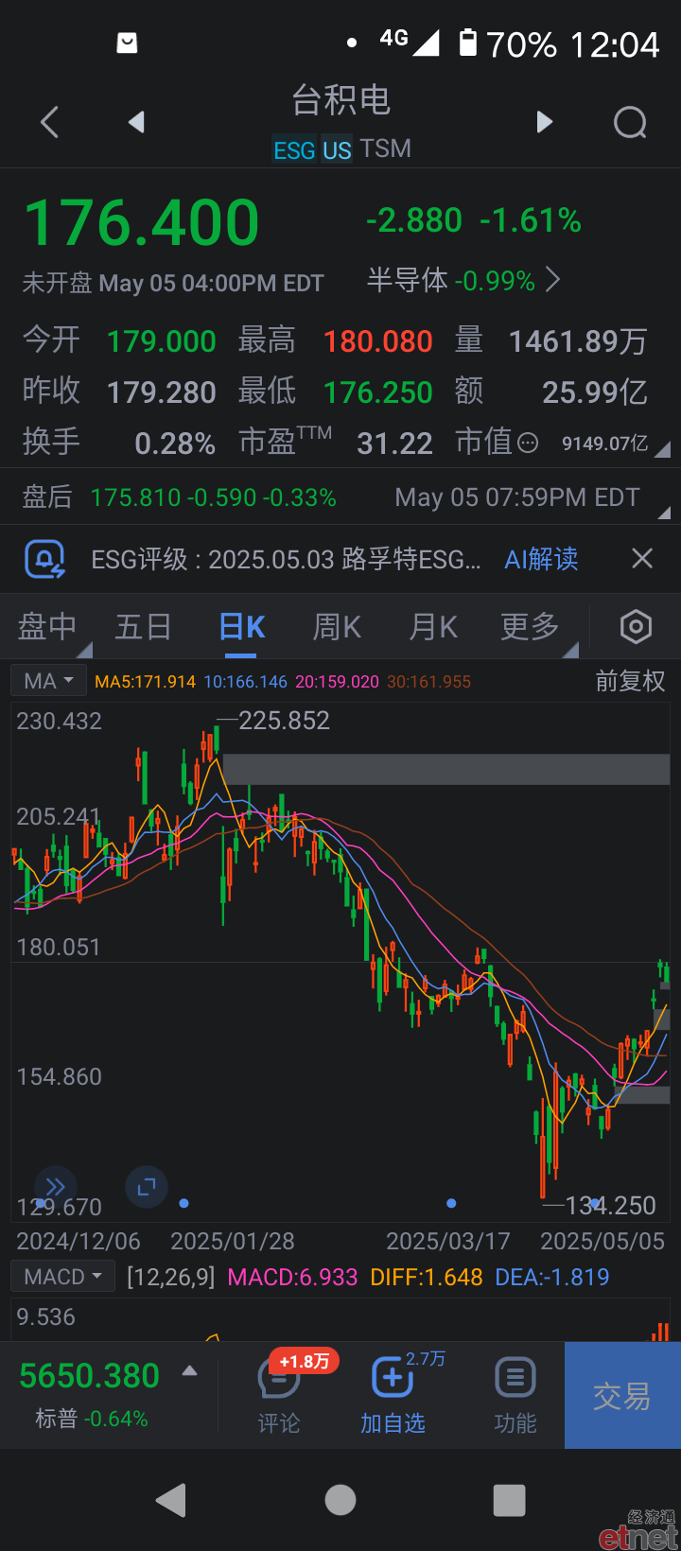Dismiss the ESG rating banner
Image resolution: width=681 pixels, height=1551 pixels.
[642, 559]
